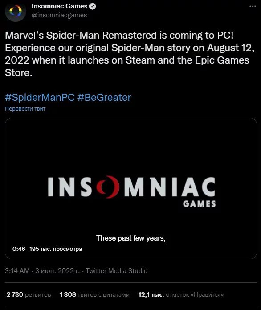Click the Insomniac Games profile avatar
Image resolution: width=261 pixels, height=310 pixels.
click(x=16, y=11)
